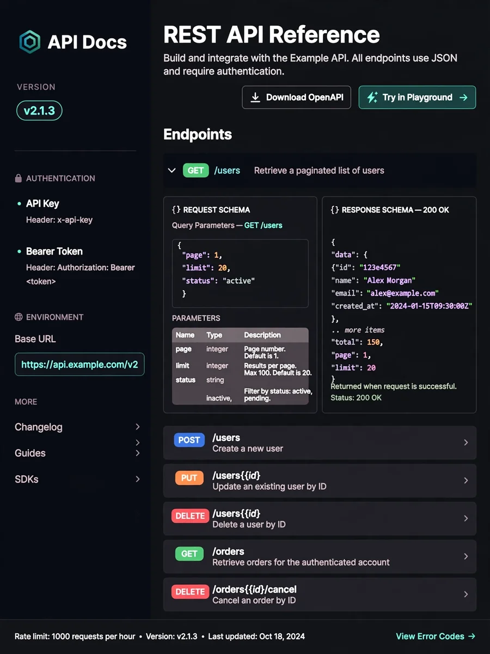
Task: Click the lock icon beside Authentication
Action: pos(19,178)
